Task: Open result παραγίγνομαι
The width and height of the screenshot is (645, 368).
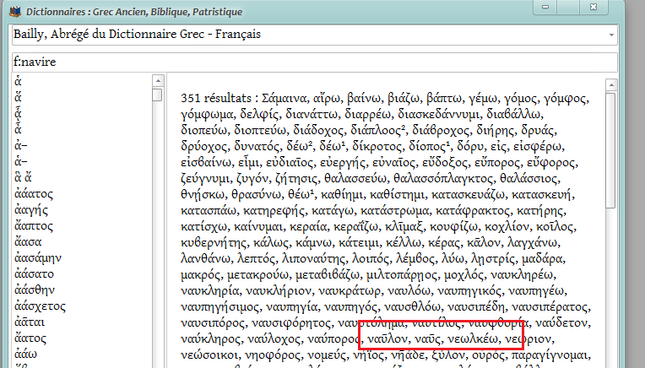Action: tap(549, 355)
